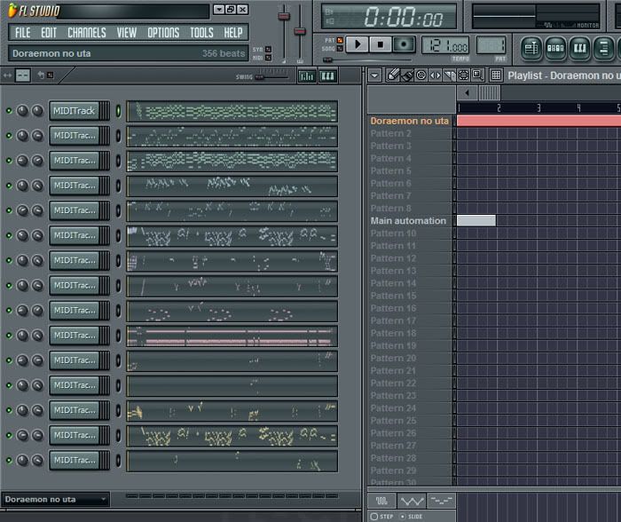This screenshot has height=522, width=621.
Task: Toggle the MIDI indicator
Action: point(268,58)
